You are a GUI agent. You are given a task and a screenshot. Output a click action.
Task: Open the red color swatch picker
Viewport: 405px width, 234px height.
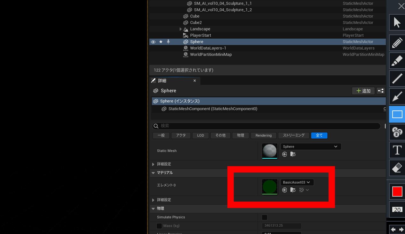397,192
